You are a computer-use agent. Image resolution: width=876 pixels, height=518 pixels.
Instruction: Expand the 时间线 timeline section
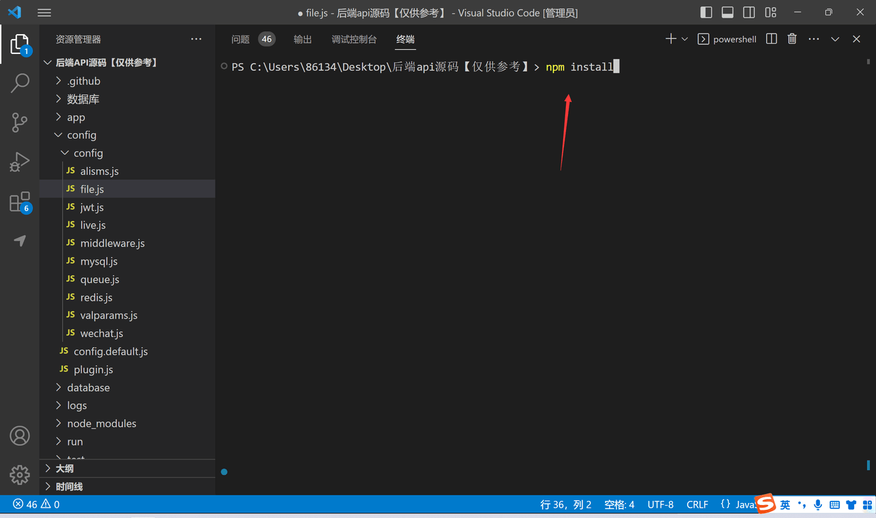tap(127, 487)
